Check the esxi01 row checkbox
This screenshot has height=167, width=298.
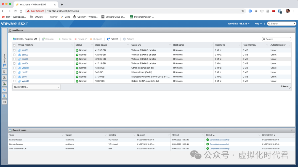point(14,50)
